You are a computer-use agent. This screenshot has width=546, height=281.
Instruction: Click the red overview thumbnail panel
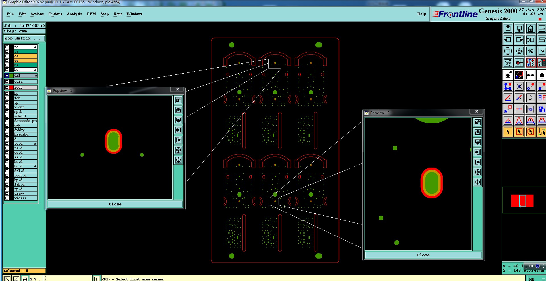(522, 201)
